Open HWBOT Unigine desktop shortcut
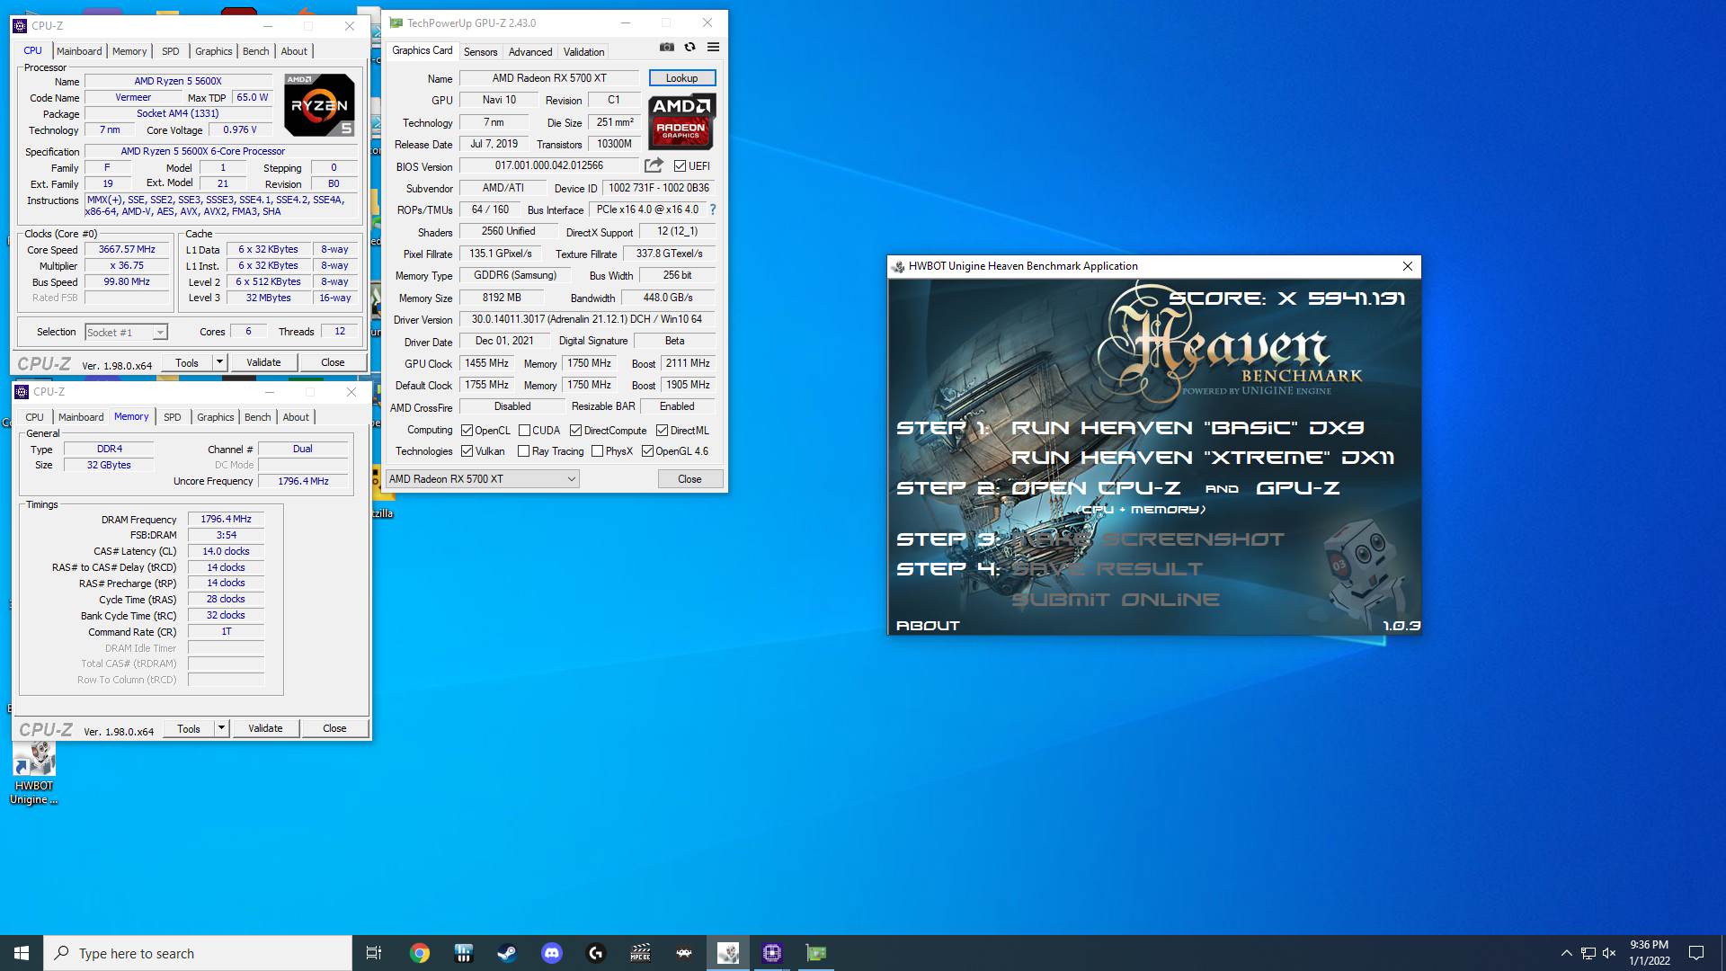 pyautogui.click(x=34, y=774)
